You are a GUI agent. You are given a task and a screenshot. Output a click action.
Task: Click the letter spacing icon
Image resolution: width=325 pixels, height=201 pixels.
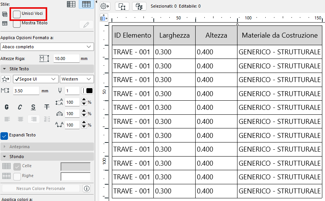pyautogui.click(x=59, y=125)
